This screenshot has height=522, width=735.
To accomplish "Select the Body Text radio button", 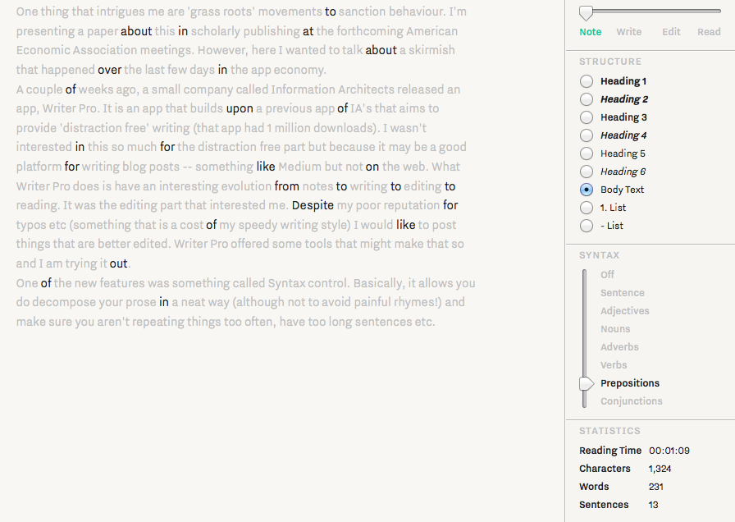I will point(587,190).
